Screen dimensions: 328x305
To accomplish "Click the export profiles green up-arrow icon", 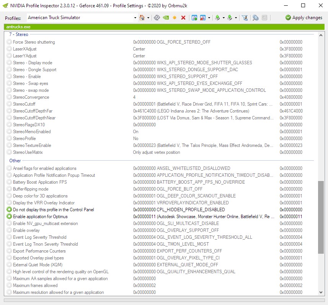I will pyautogui.click(x=217, y=18).
